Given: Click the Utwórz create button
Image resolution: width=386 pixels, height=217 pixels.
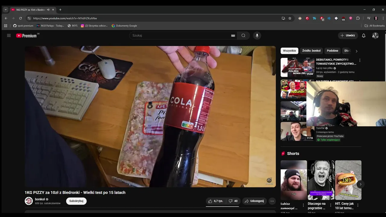Looking at the screenshot, I should point(348,36).
